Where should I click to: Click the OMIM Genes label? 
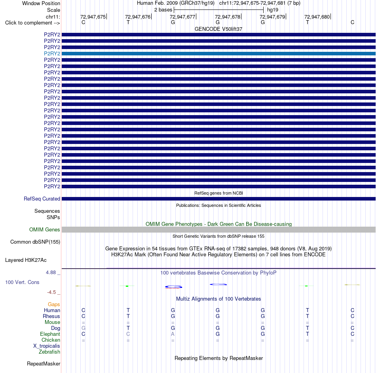44,229
